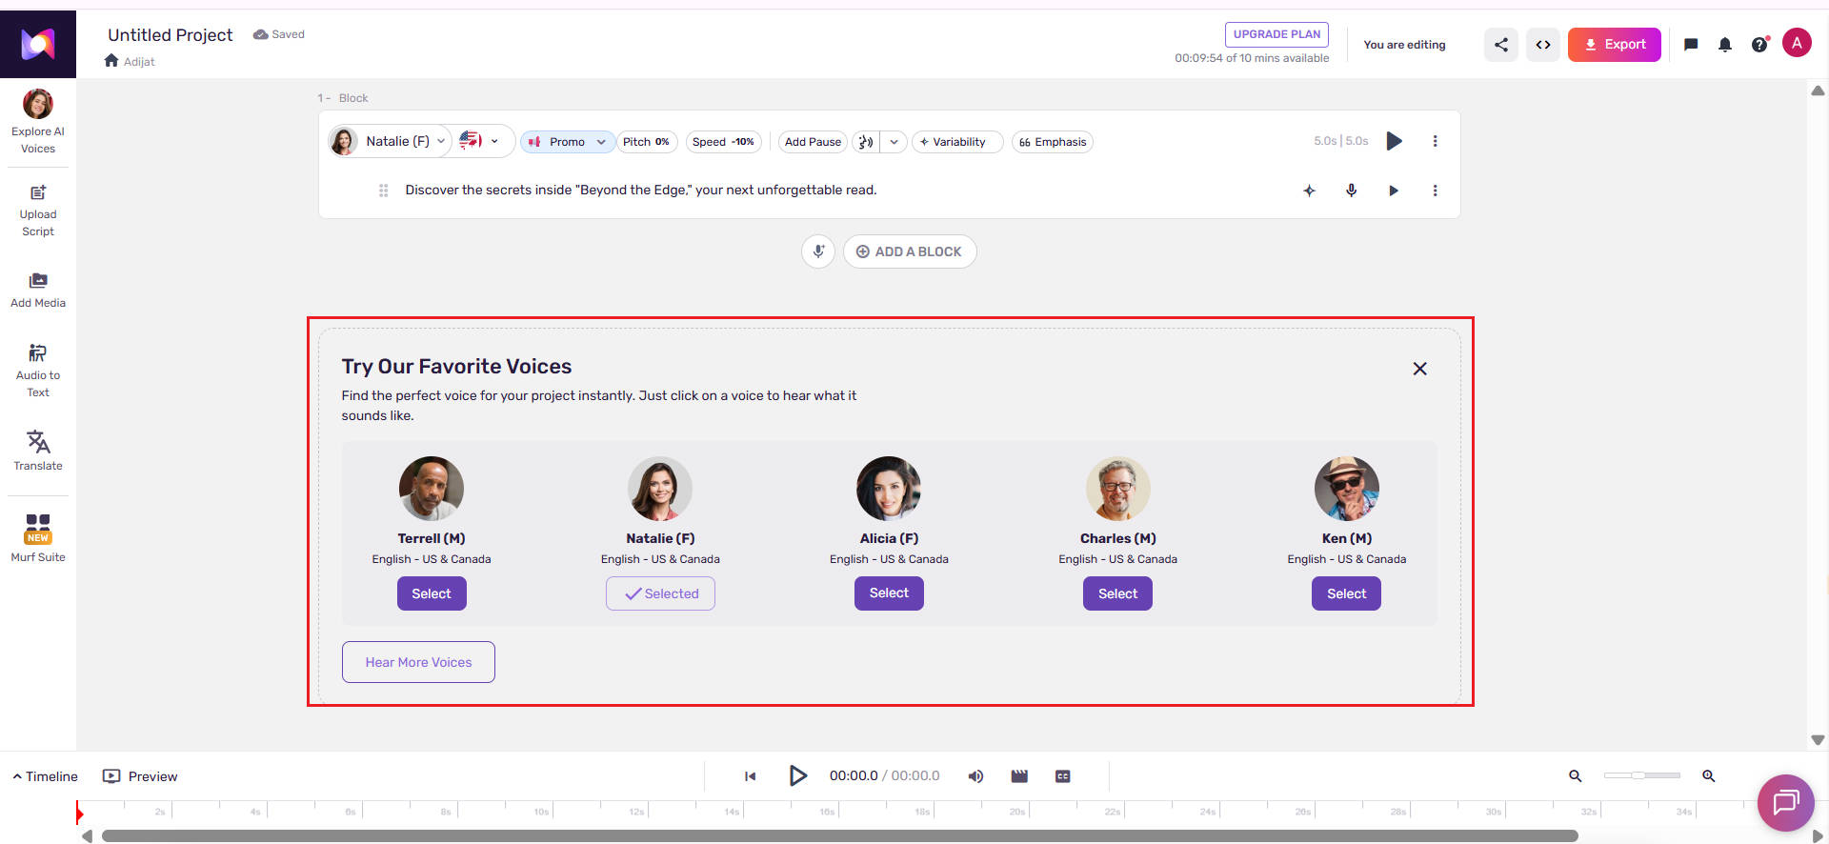Image resolution: width=1829 pixels, height=844 pixels.
Task: Click Alicia's voice avatar photo
Action: [889, 489]
